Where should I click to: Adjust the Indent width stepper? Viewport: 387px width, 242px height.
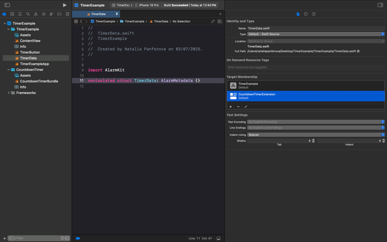tap(383, 141)
